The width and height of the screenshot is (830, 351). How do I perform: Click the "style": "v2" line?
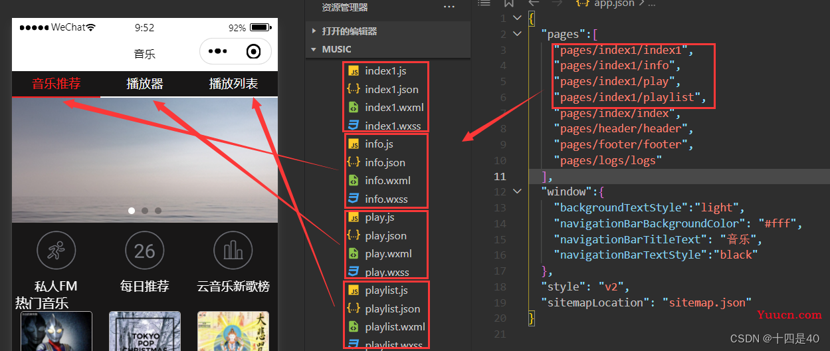585,287
